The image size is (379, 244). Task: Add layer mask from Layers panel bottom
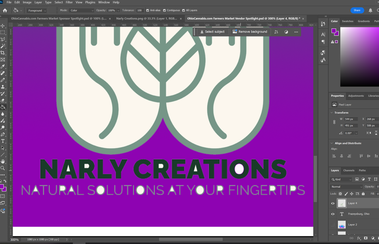(366, 238)
